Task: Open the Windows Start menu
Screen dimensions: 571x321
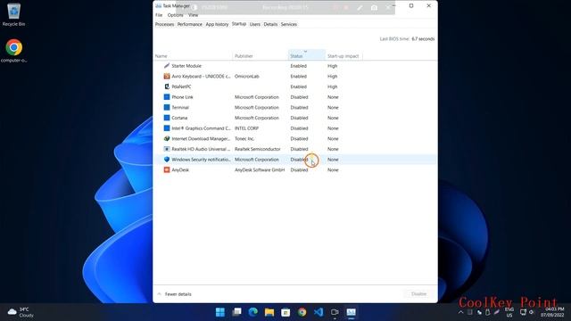Action: click(x=220, y=312)
